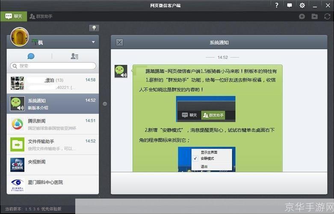Switch to the 聊天 tab

(x=14, y=16)
